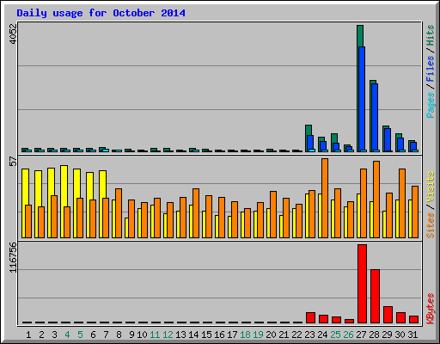Image resolution: width=440 pixels, height=344 pixels.
Task: Click the green day 5 x-axis label
Action: (80, 335)
